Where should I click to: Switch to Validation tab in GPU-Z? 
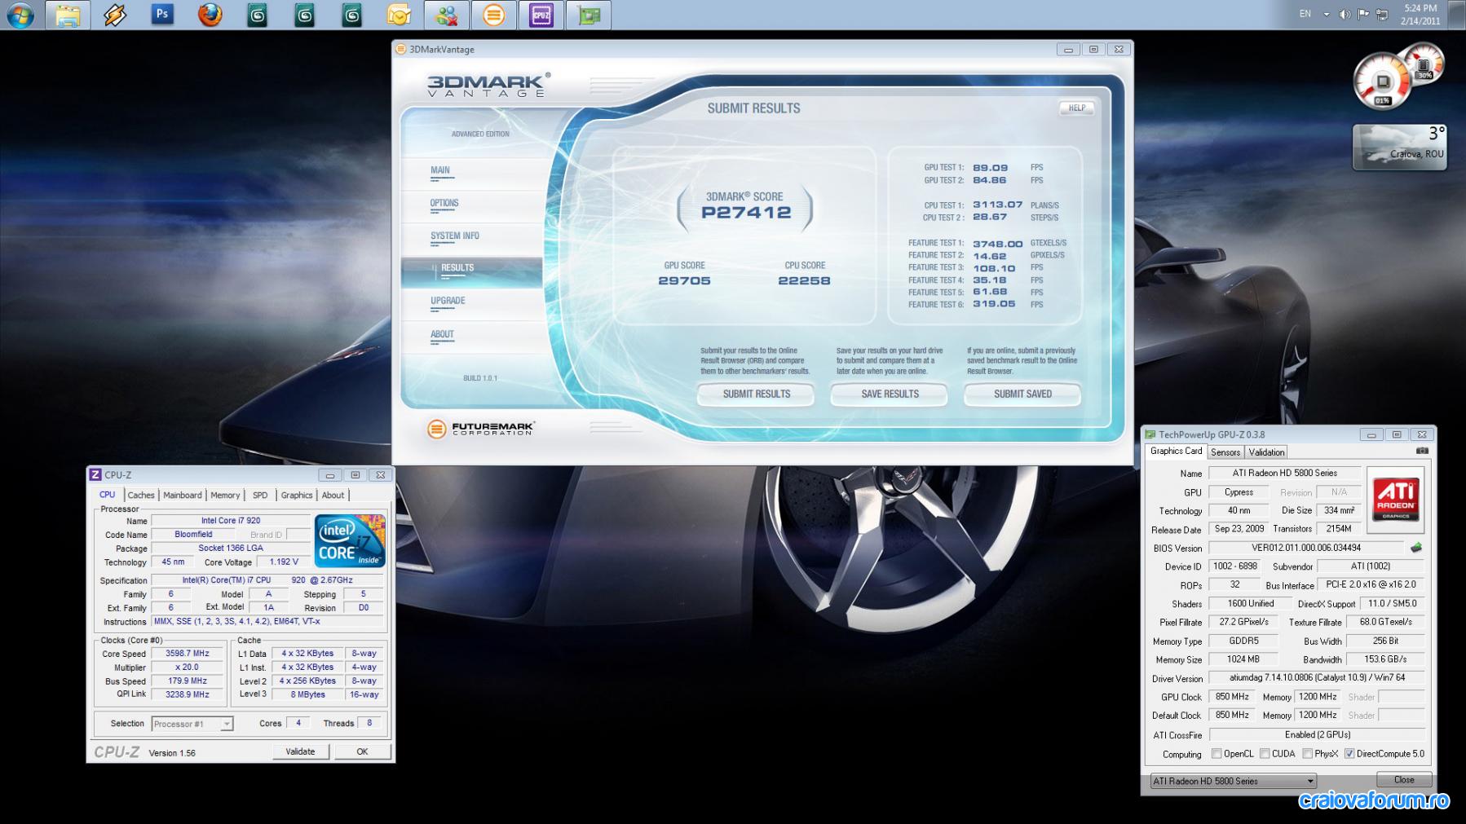pos(1266,452)
